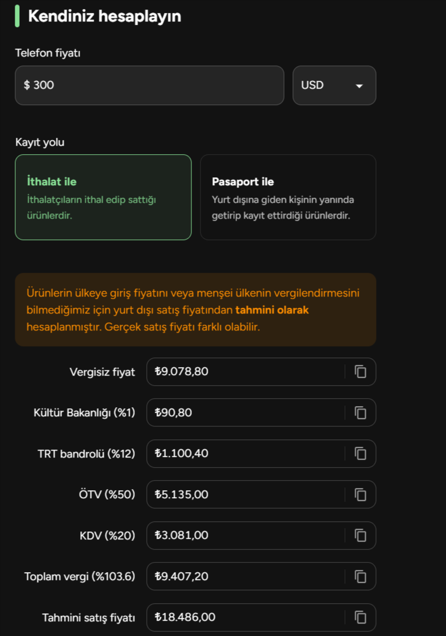Copy the ÖTV tax amount
Image resolution: width=446 pixels, height=636 pixels.
pos(360,495)
